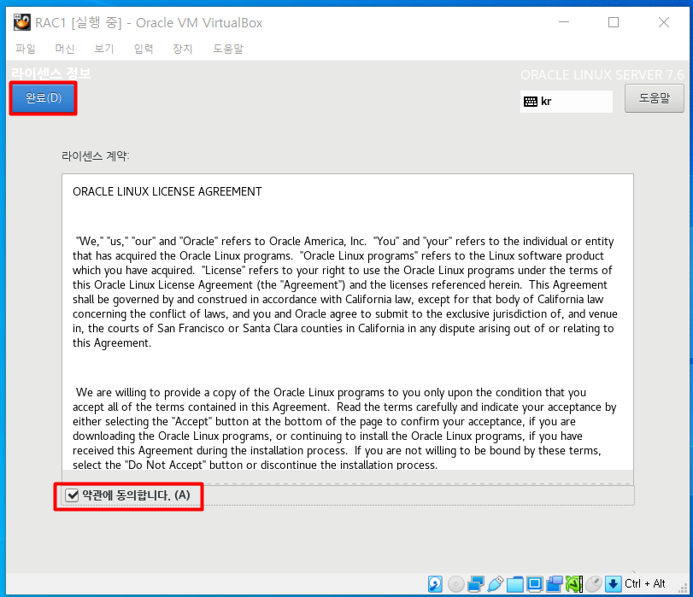
Task: Open the shared folders status icon
Action: pos(515,584)
